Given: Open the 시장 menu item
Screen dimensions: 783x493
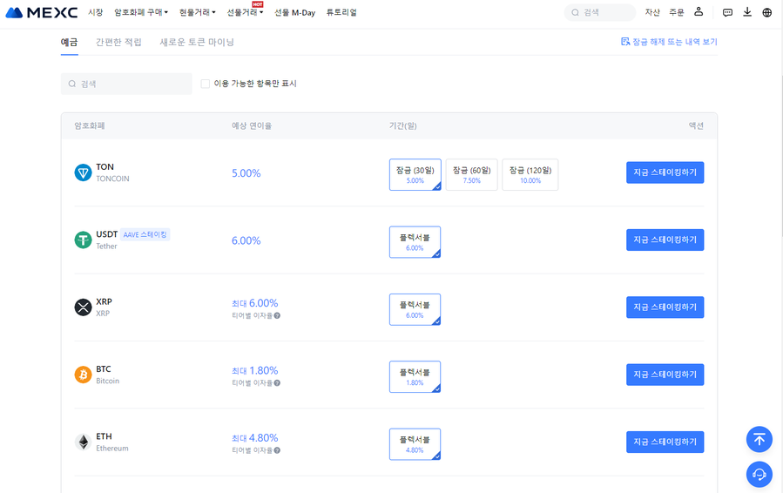Looking at the screenshot, I should [x=96, y=12].
